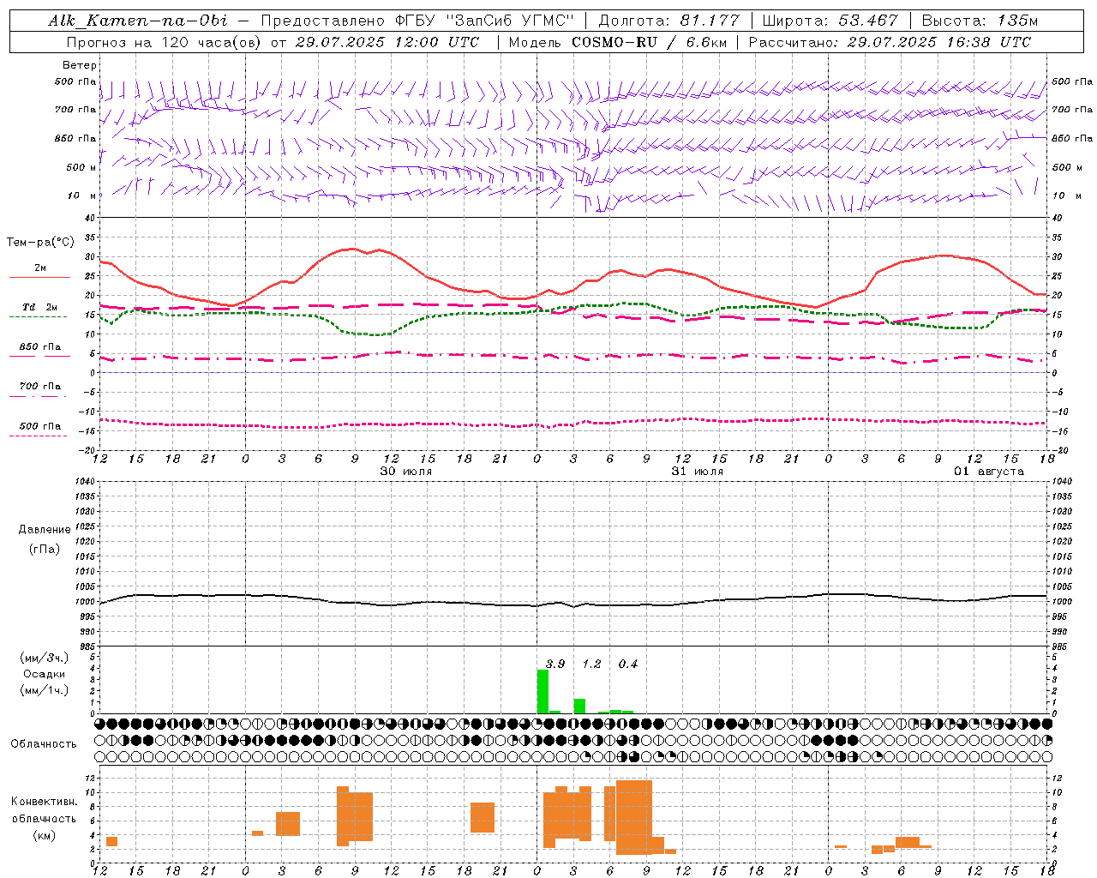Click the 850 гПа temperature legend entry

click(x=40, y=347)
